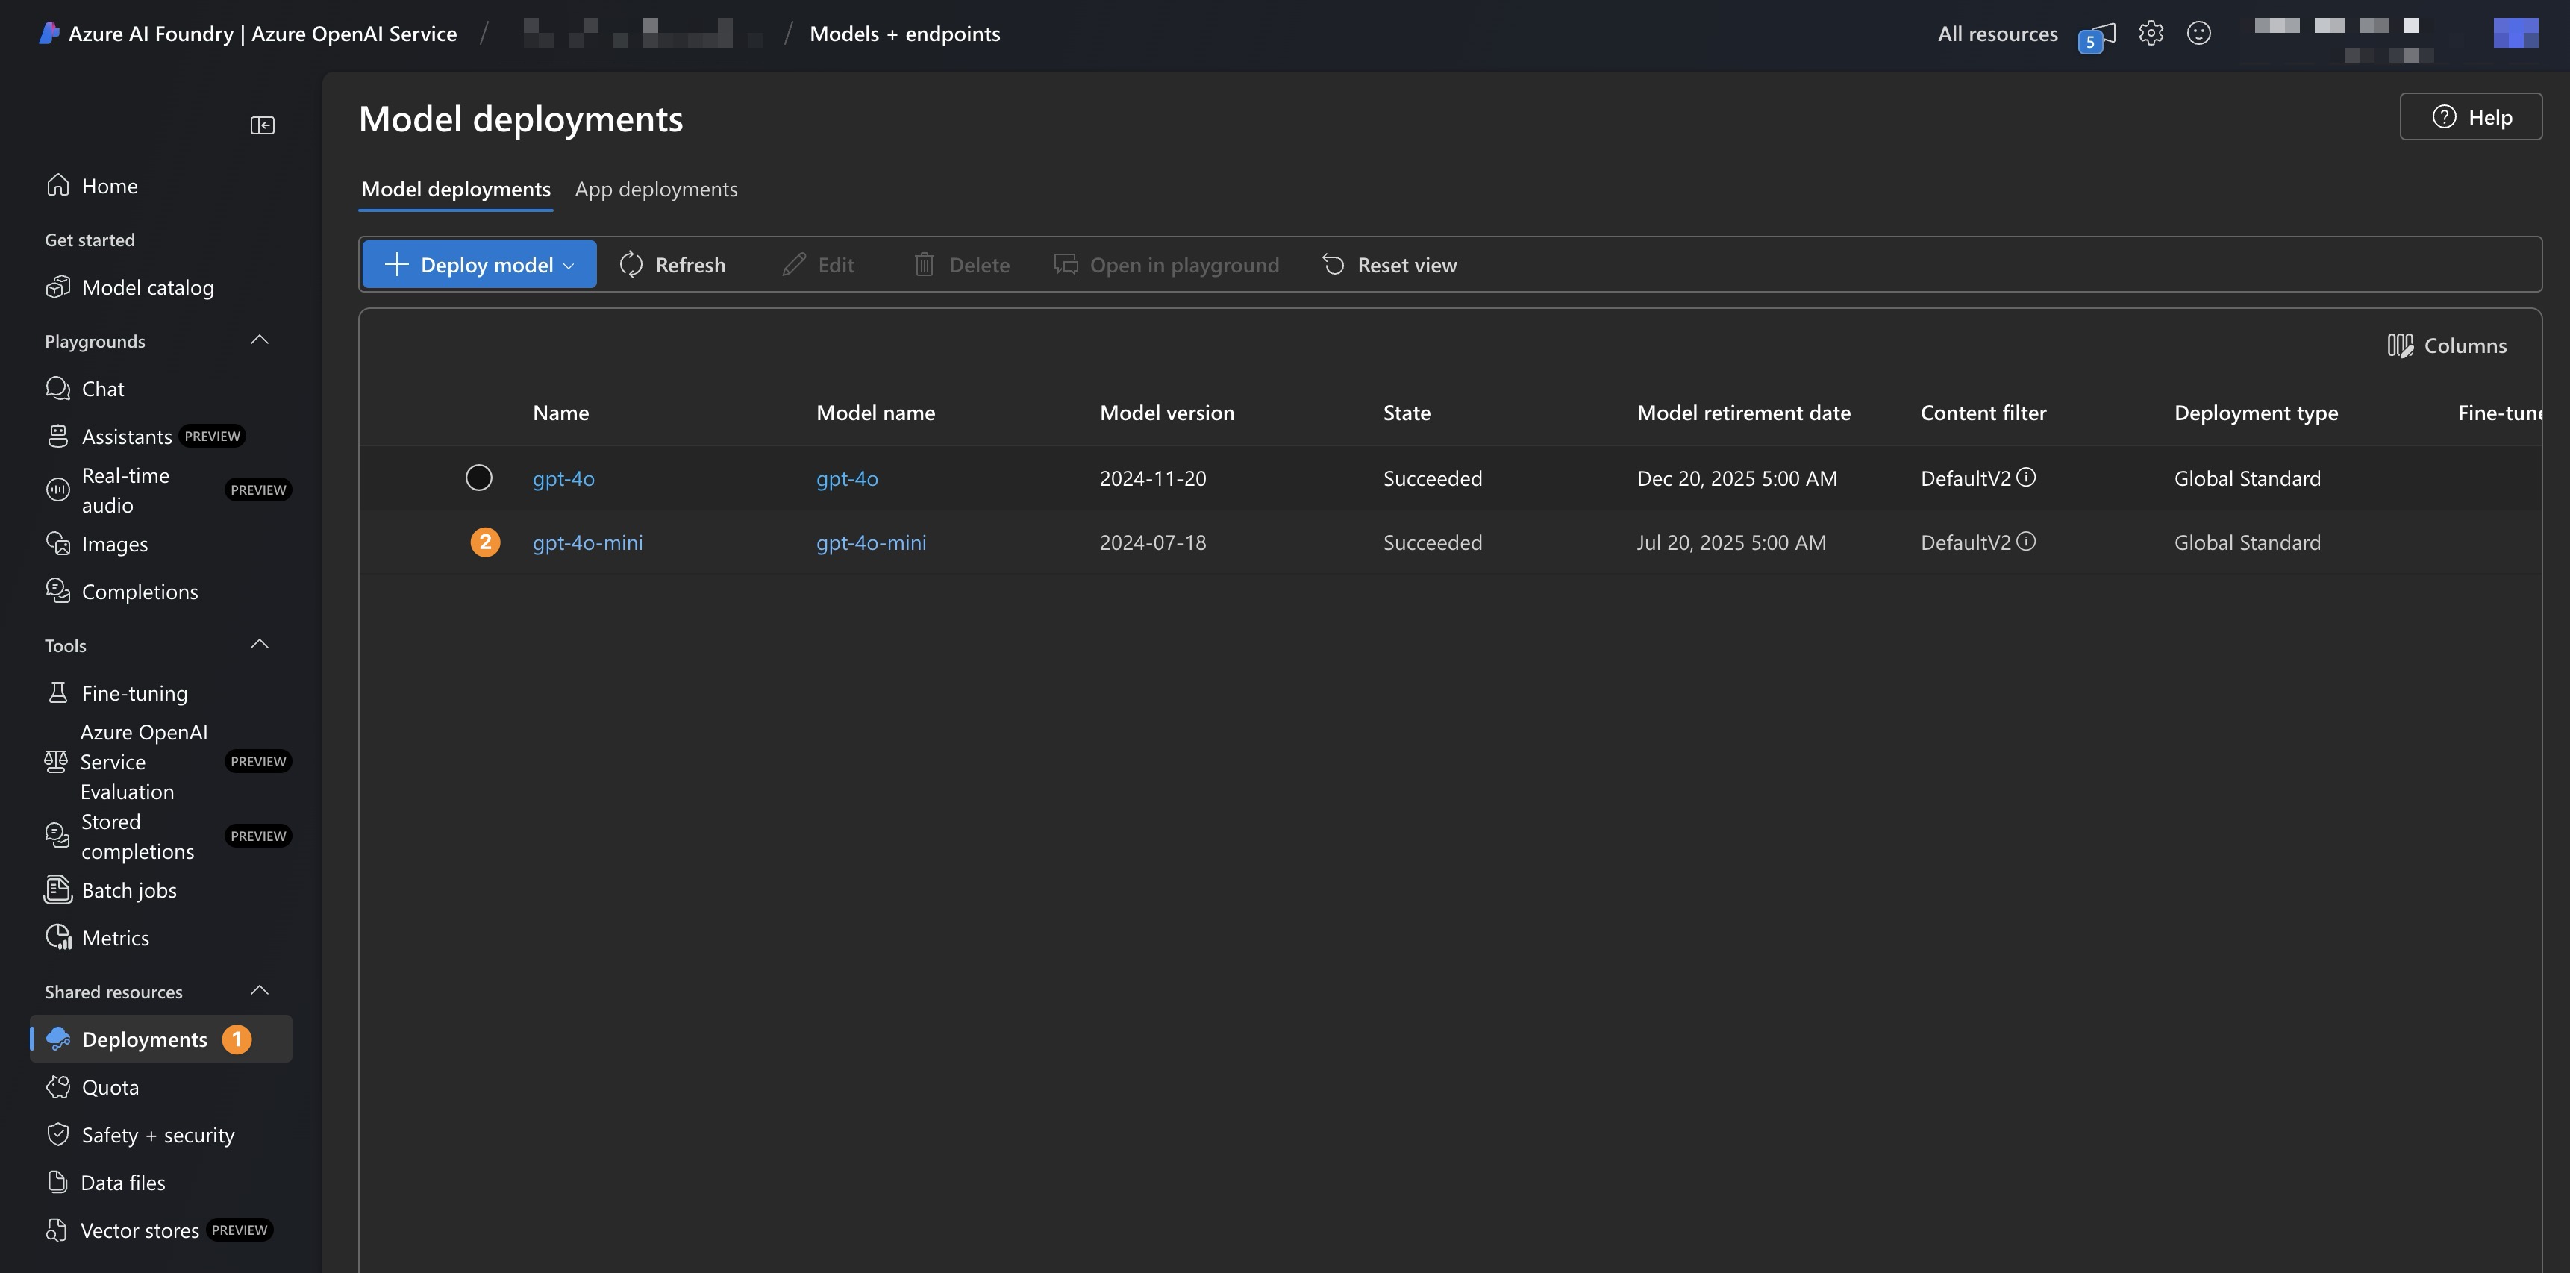Open the Metrics page
The height and width of the screenshot is (1273, 2570).
(116, 938)
